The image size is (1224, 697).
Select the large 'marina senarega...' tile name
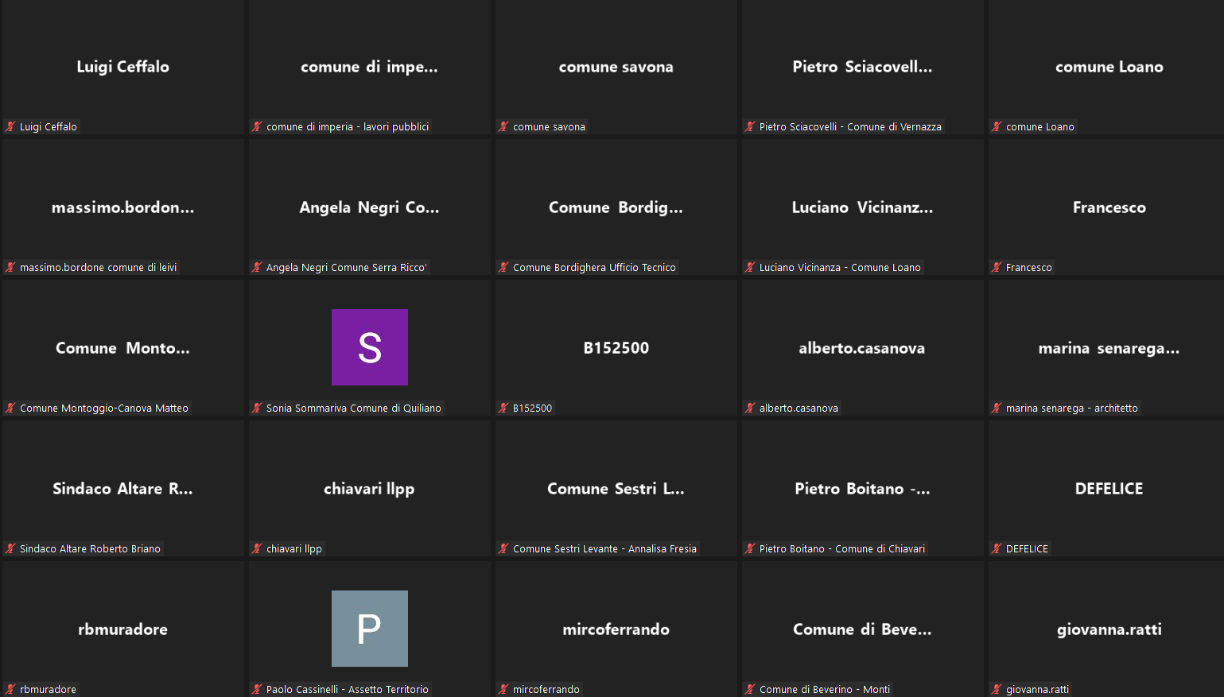tap(1109, 348)
